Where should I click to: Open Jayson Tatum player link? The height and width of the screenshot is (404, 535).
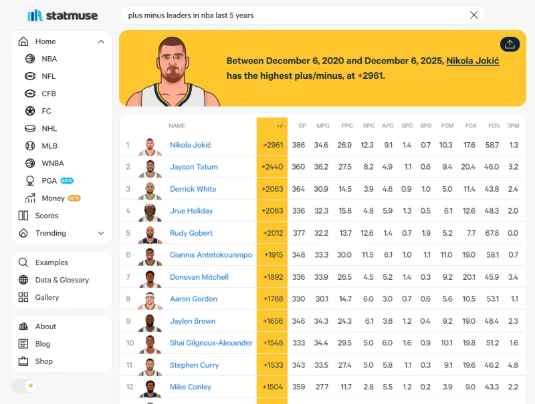click(x=193, y=167)
